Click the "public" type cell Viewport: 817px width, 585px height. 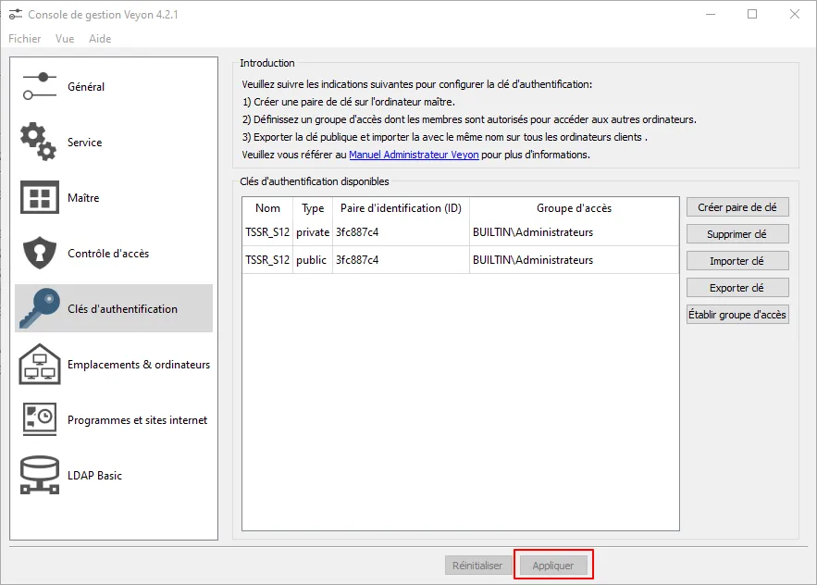pos(311,260)
